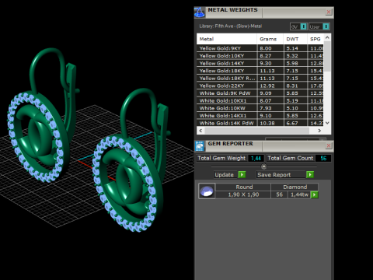Close the Metal Weights panel
The height and width of the screenshot is (280, 373).
(329, 12)
